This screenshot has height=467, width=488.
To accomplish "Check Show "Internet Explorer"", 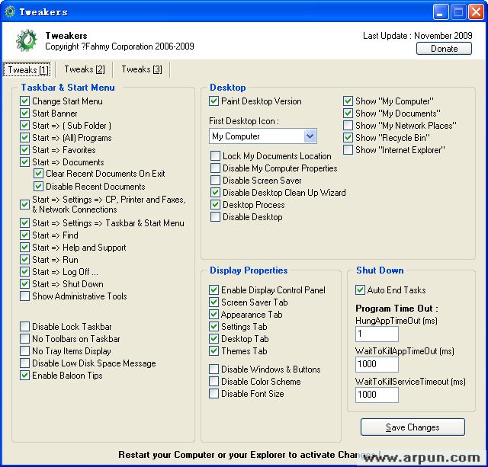I will pos(348,150).
